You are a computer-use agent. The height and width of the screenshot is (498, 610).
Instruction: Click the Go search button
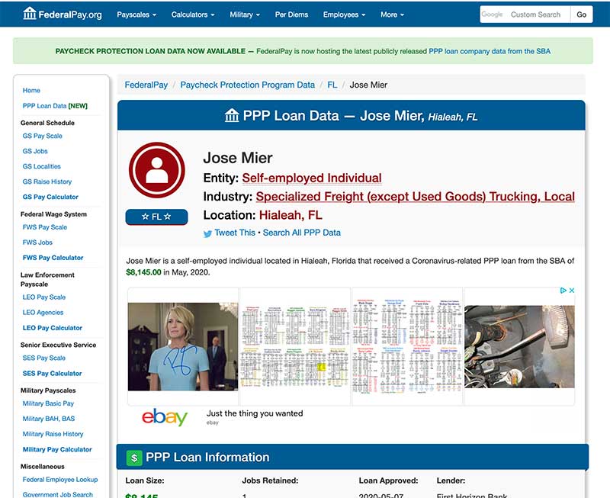pyautogui.click(x=582, y=14)
